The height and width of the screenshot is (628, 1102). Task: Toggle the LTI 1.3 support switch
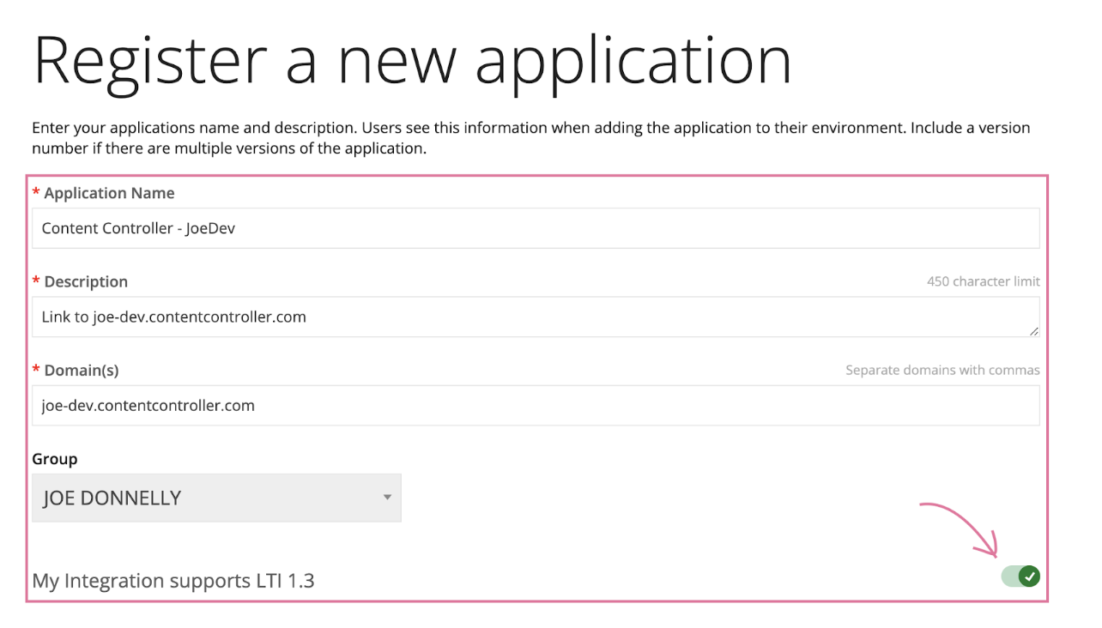coord(1020,577)
